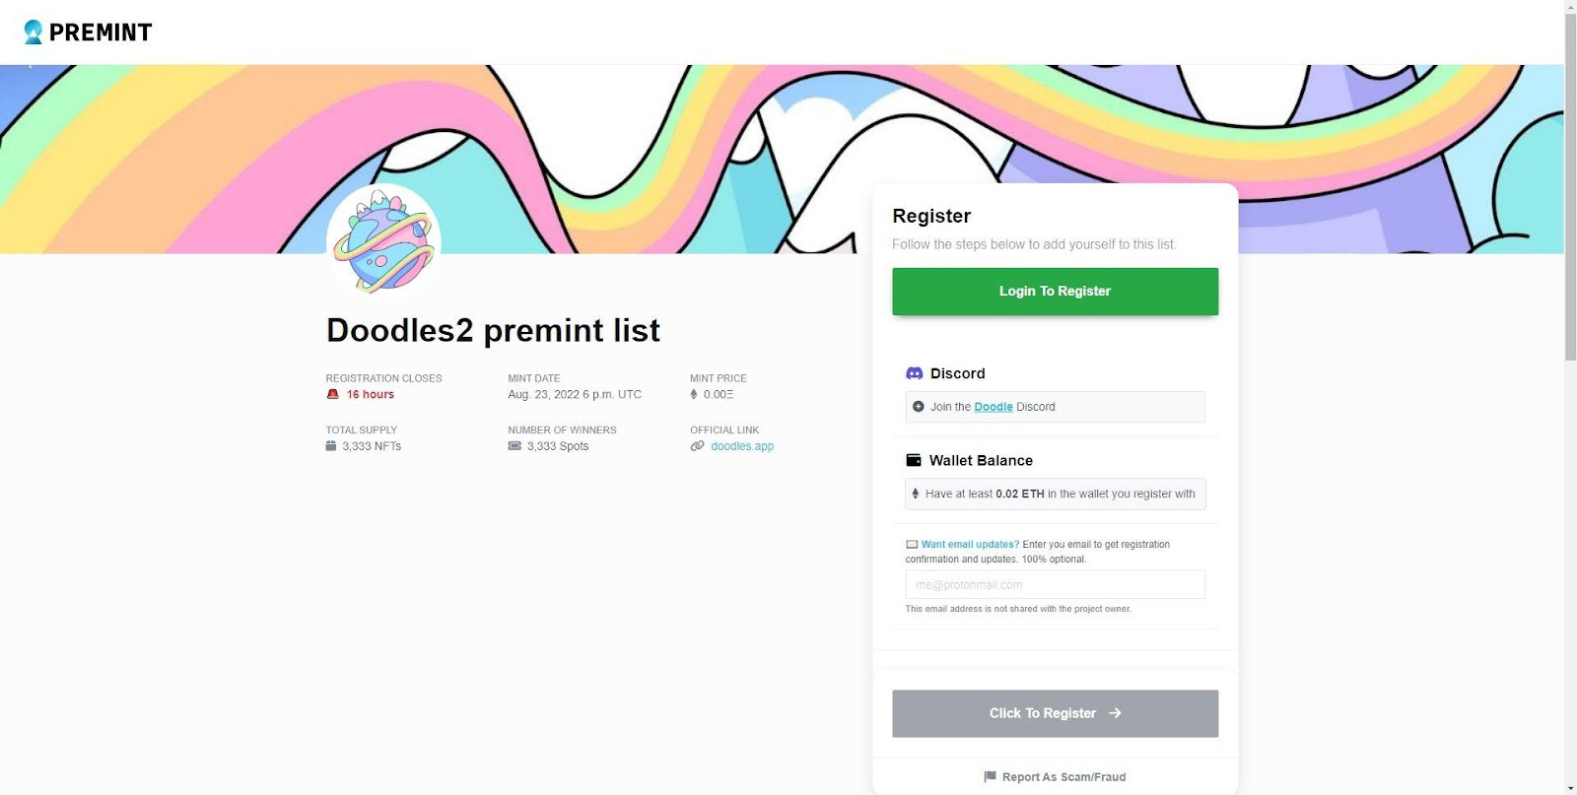The height and width of the screenshot is (795, 1577).
Task: Click the page vertical scrollbar thumb
Action: [x=1570, y=187]
